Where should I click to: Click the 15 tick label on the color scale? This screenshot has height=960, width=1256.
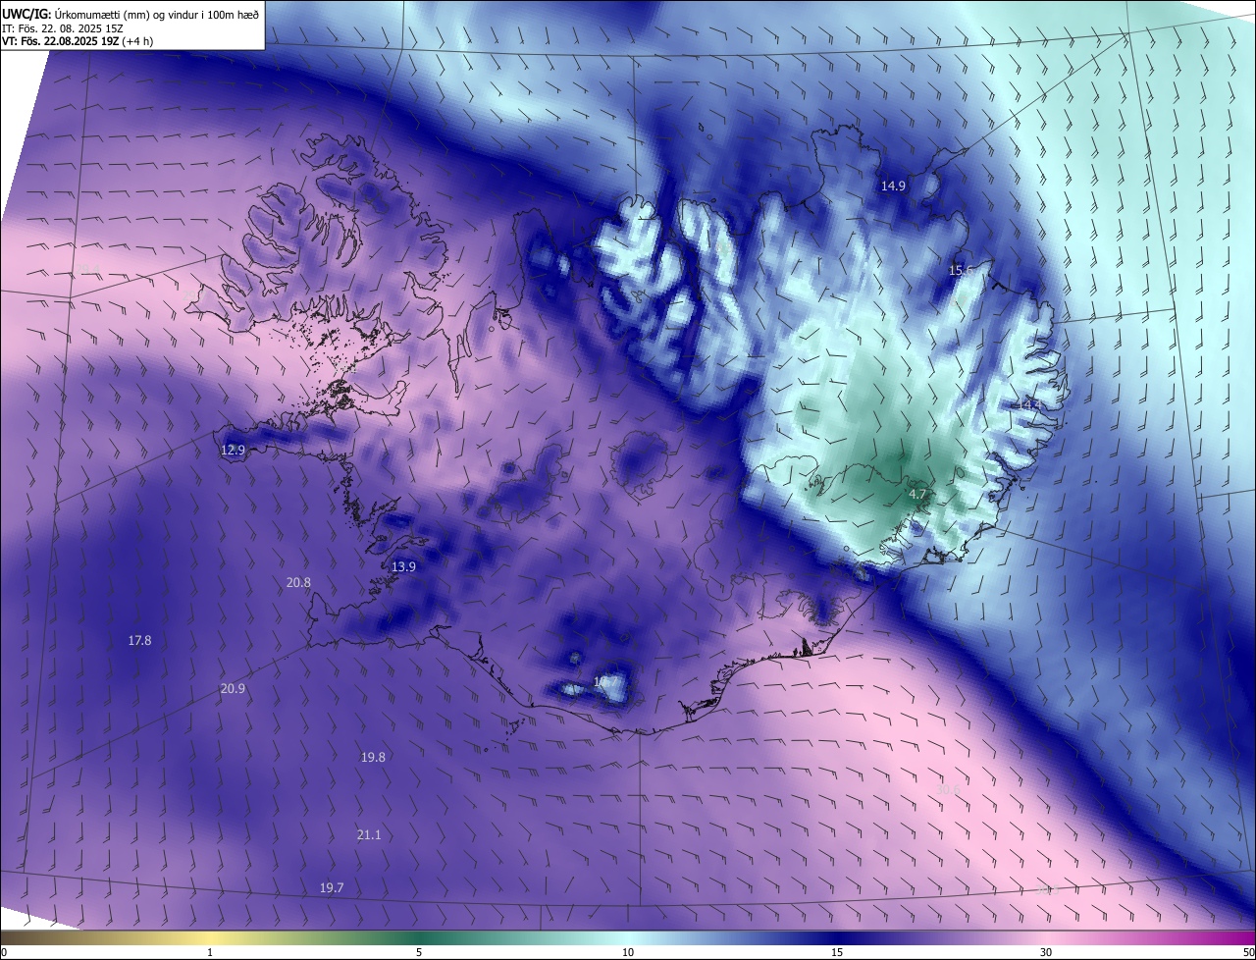tap(837, 952)
